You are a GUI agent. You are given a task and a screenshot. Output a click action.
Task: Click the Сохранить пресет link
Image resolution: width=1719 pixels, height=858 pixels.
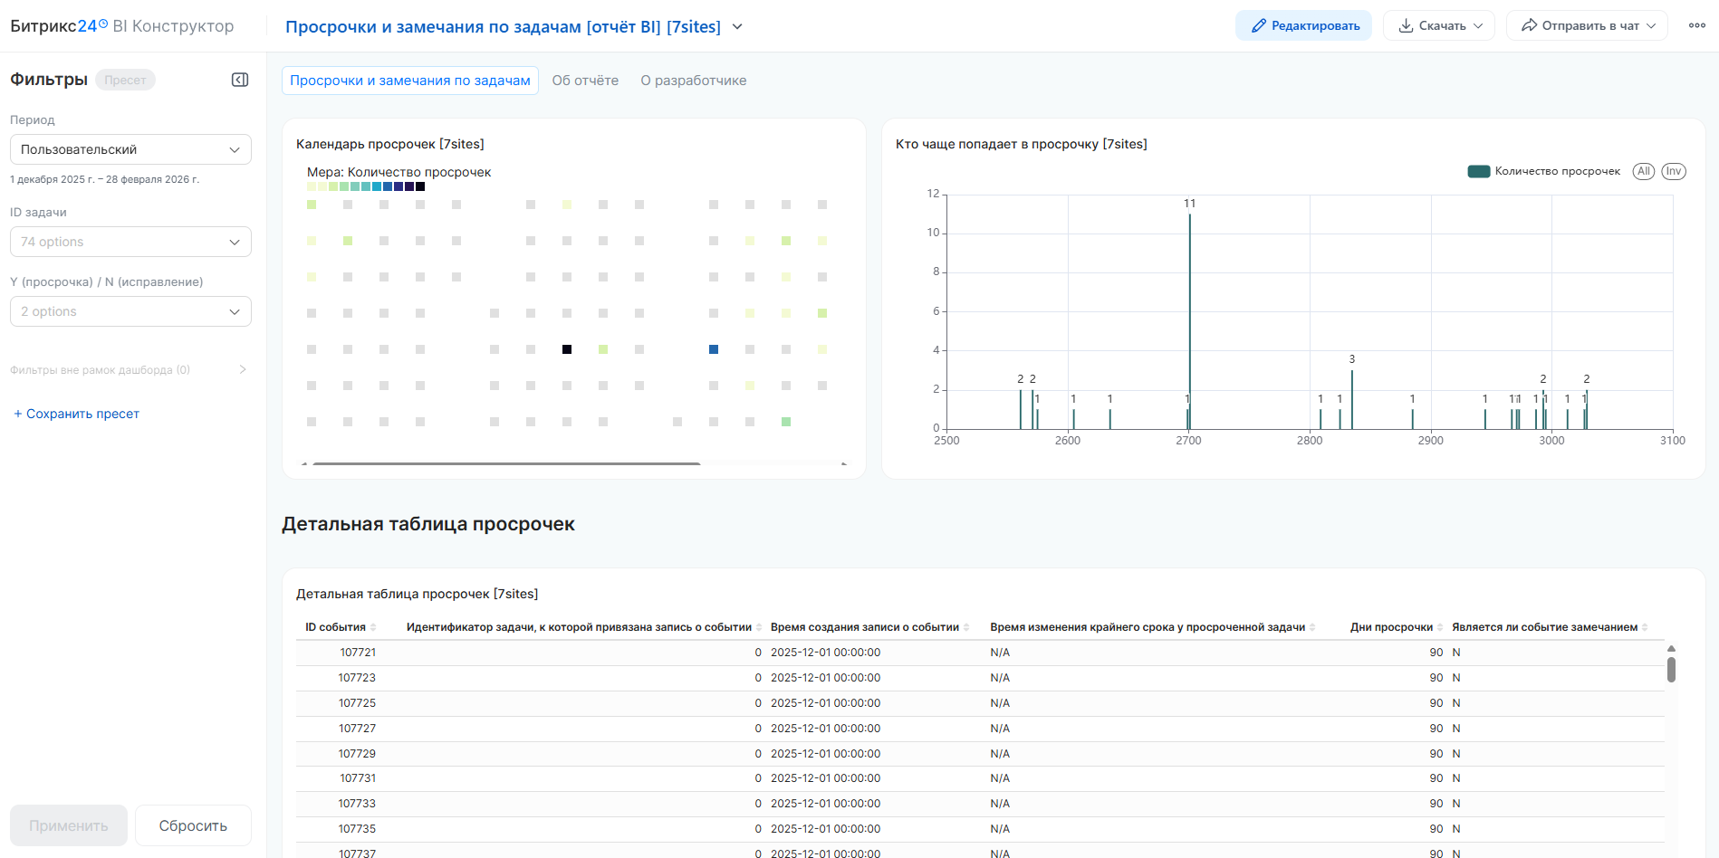tap(76, 414)
